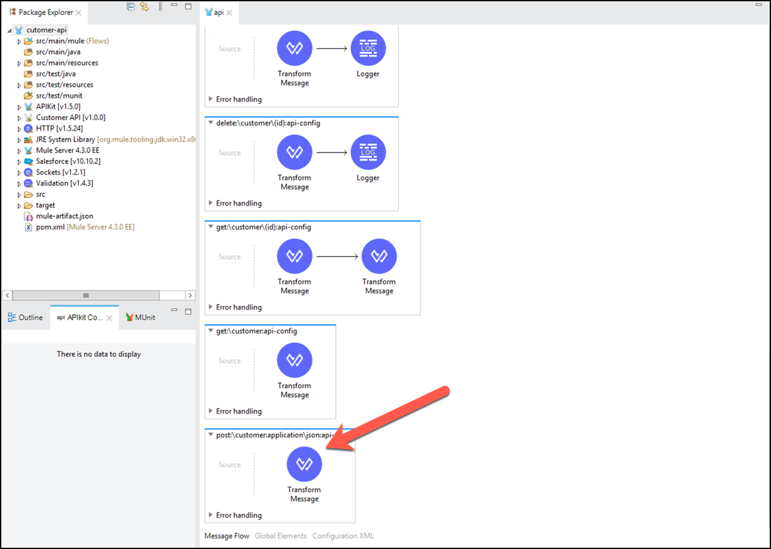The image size is (771, 549).
Task: Expand src/main/mule (Flows) node
Action: pos(19,41)
